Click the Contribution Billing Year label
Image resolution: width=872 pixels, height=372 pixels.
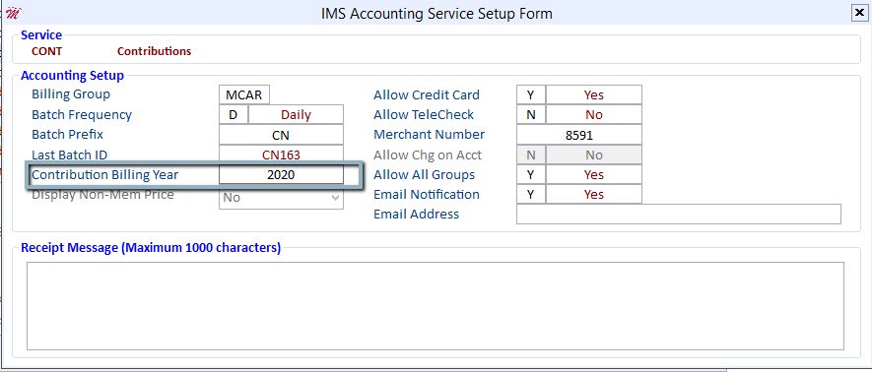[105, 175]
